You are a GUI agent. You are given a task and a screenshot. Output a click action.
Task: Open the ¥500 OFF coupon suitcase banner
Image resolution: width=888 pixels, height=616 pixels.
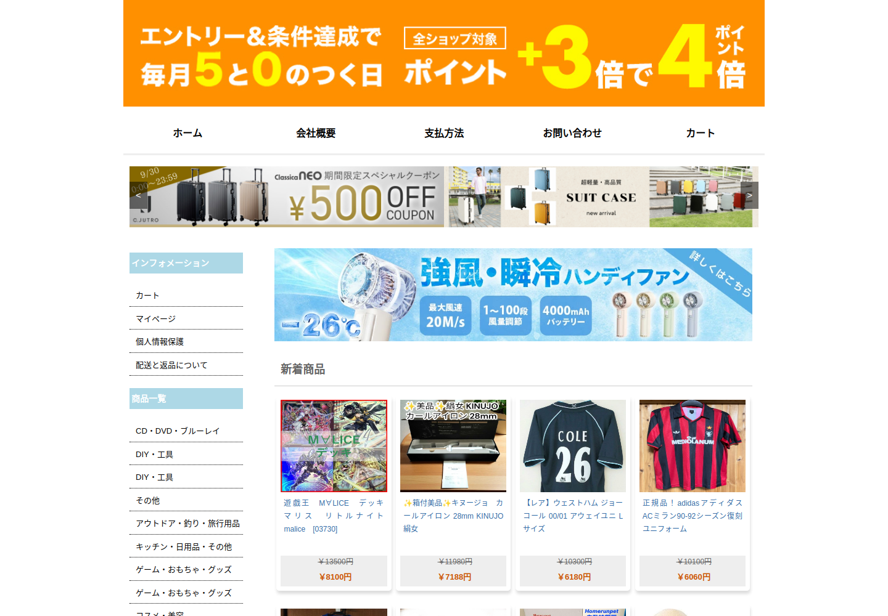(287, 197)
